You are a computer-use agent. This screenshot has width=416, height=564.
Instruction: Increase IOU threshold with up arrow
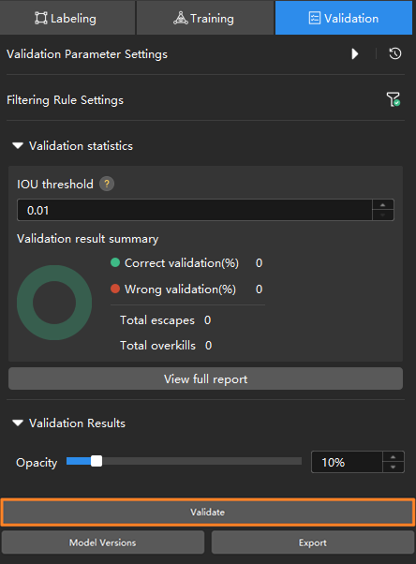[383, 204]
